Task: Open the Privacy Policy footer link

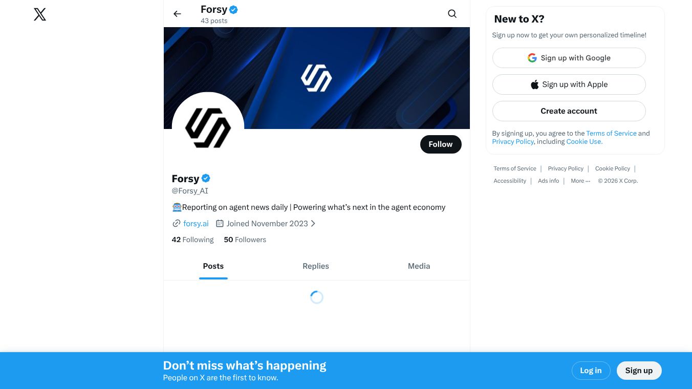Action: coord(566,168)
